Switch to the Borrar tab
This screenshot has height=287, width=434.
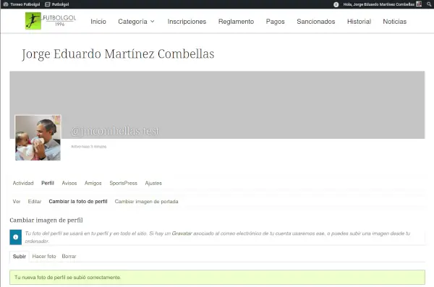(x=69, y=257)
